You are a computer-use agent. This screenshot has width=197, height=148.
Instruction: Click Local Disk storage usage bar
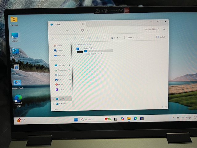click(x=98, y=51)
